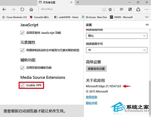Click the © 2015 Microsoft text
This screenshot has height=117, width=151.
pos(97,91)
